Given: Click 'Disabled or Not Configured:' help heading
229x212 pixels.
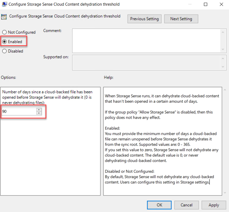Looking at the screenshot, I should [129, 171].
